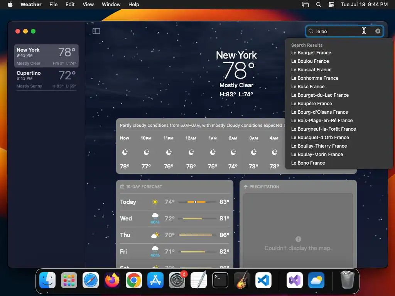Click the 12AM hourly forecast column
The image size is (395, 296).
point(191,152)
